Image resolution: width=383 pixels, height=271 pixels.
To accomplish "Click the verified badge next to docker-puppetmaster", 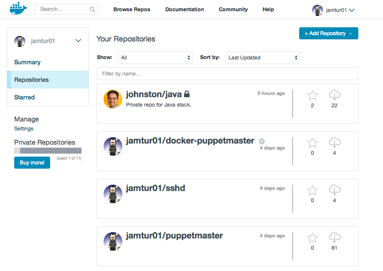I will tap(261, 141).
